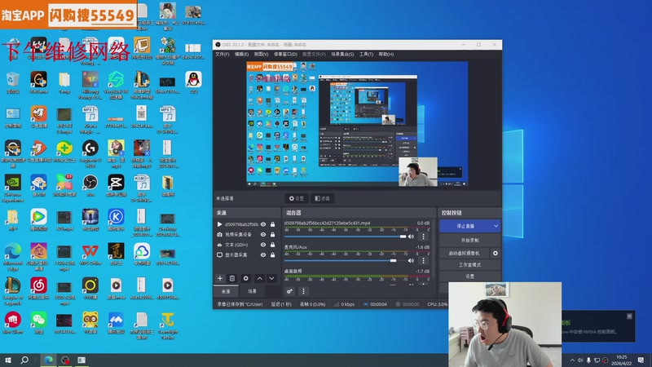Open the Windows Start menu
This screenshot has width=652, height=367.
[8, 360]
